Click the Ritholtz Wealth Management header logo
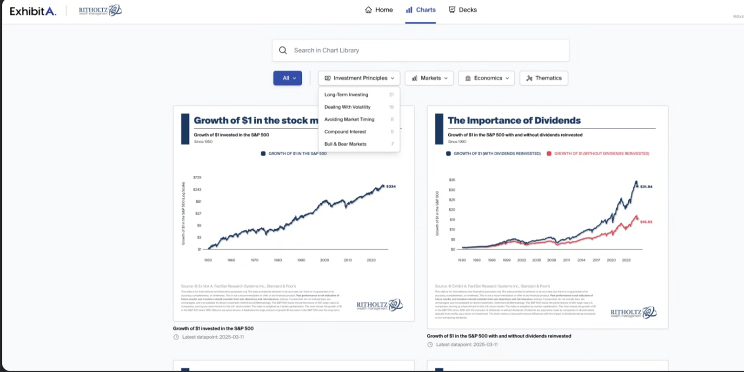744x372 pixels. (100, 10)
